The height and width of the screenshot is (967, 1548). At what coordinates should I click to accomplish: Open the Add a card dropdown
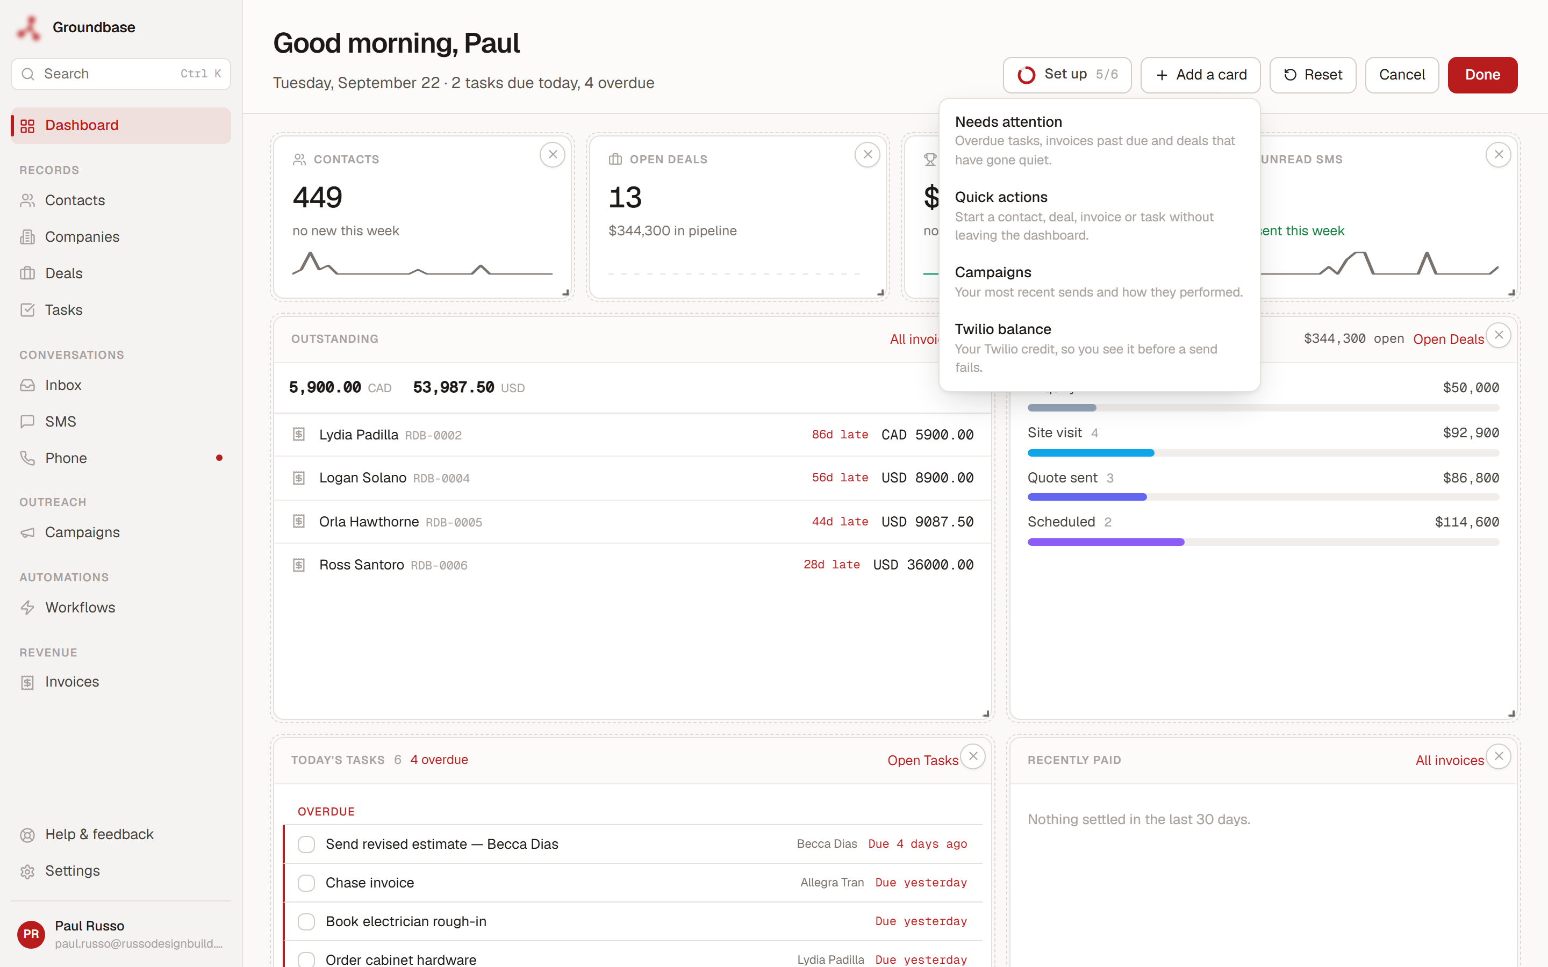1200,75
